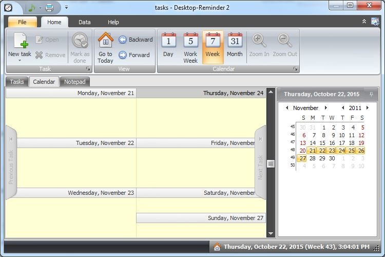Click the application clock icon in title bar
The width and height of the screenshot is (385, 257).
(x=8, y=8)
